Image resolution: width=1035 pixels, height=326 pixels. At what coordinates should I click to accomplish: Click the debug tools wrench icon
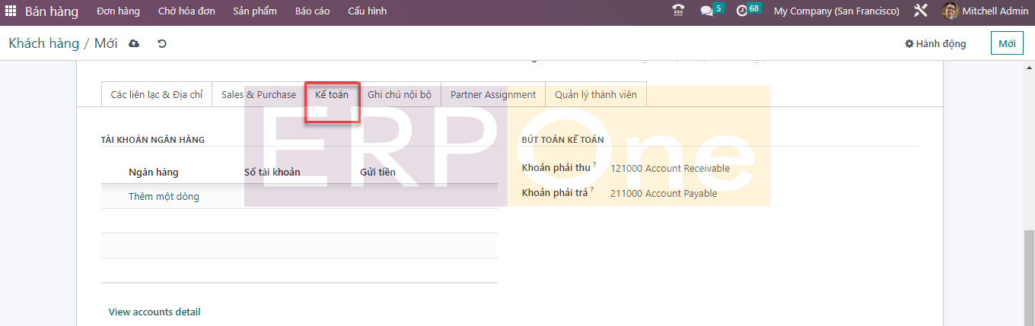point(920,11)
